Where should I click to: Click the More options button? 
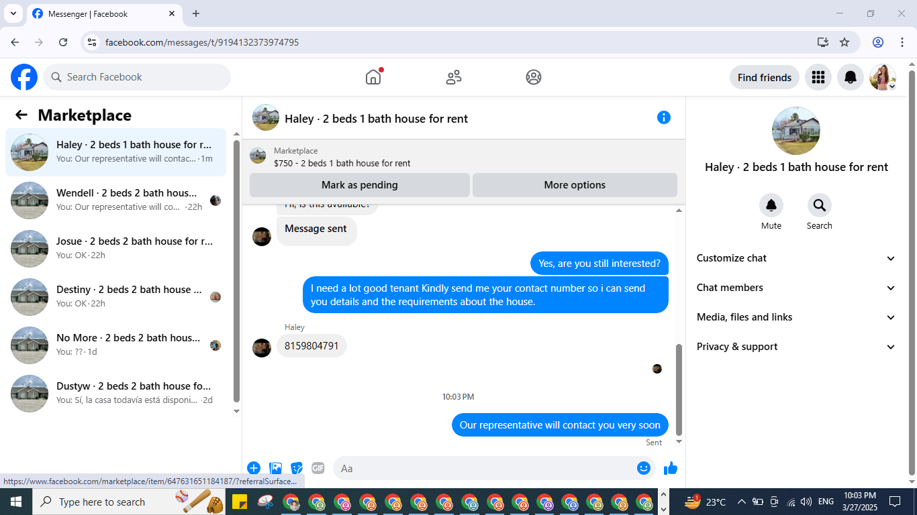coord(575,185)
